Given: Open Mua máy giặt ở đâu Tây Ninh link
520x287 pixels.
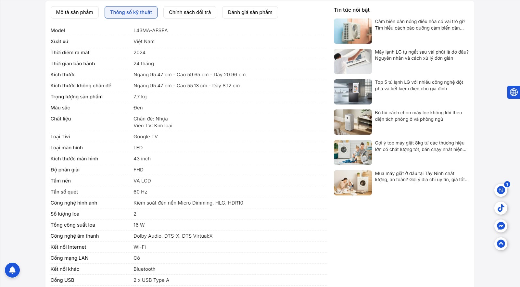Looking at the screenshot, I should point(422,177).
